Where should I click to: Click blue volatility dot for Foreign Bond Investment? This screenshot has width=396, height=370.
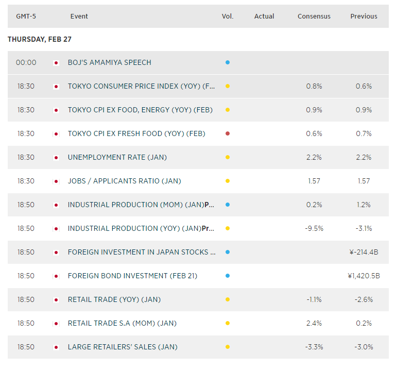coord(228,276)
